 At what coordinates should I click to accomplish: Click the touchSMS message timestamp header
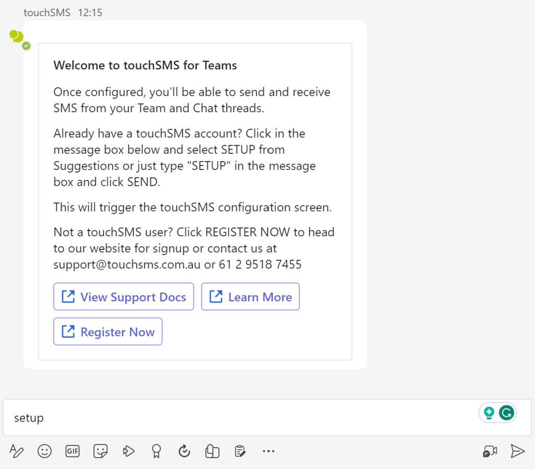(x=63, y=13)
